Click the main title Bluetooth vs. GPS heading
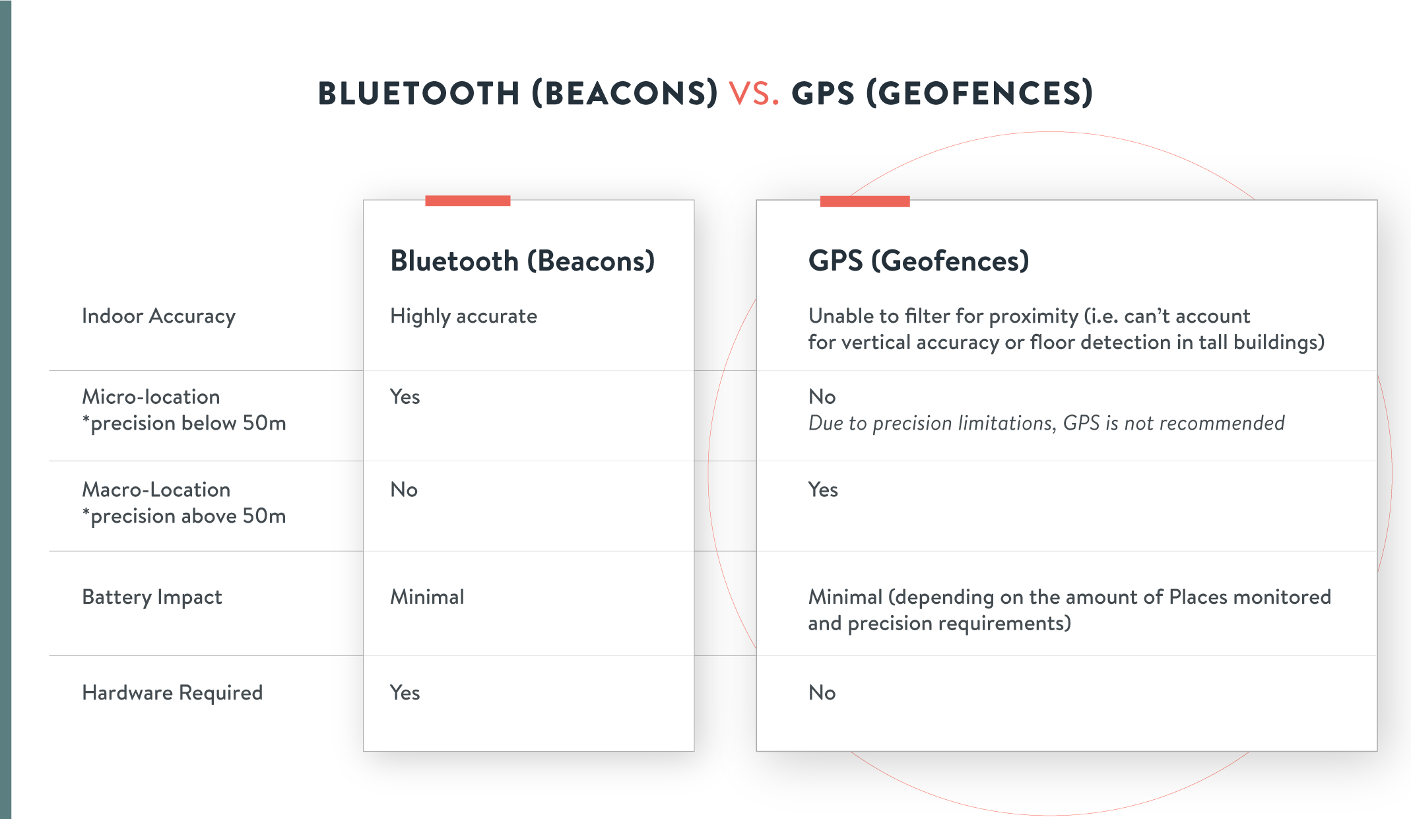Screen dimensions: 1411x819 (705, 93)
